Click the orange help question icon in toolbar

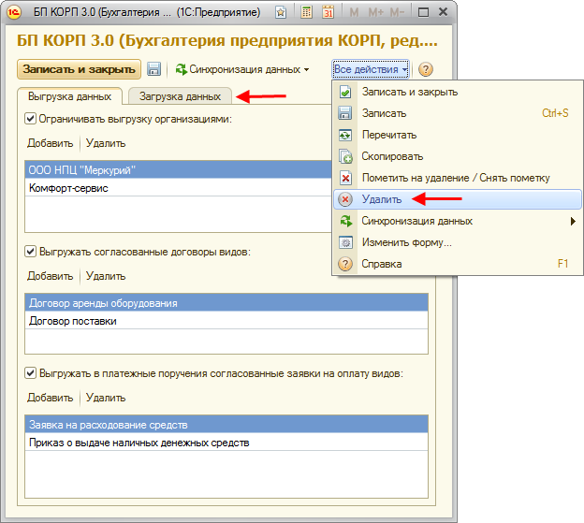click(x=425, y=69)
